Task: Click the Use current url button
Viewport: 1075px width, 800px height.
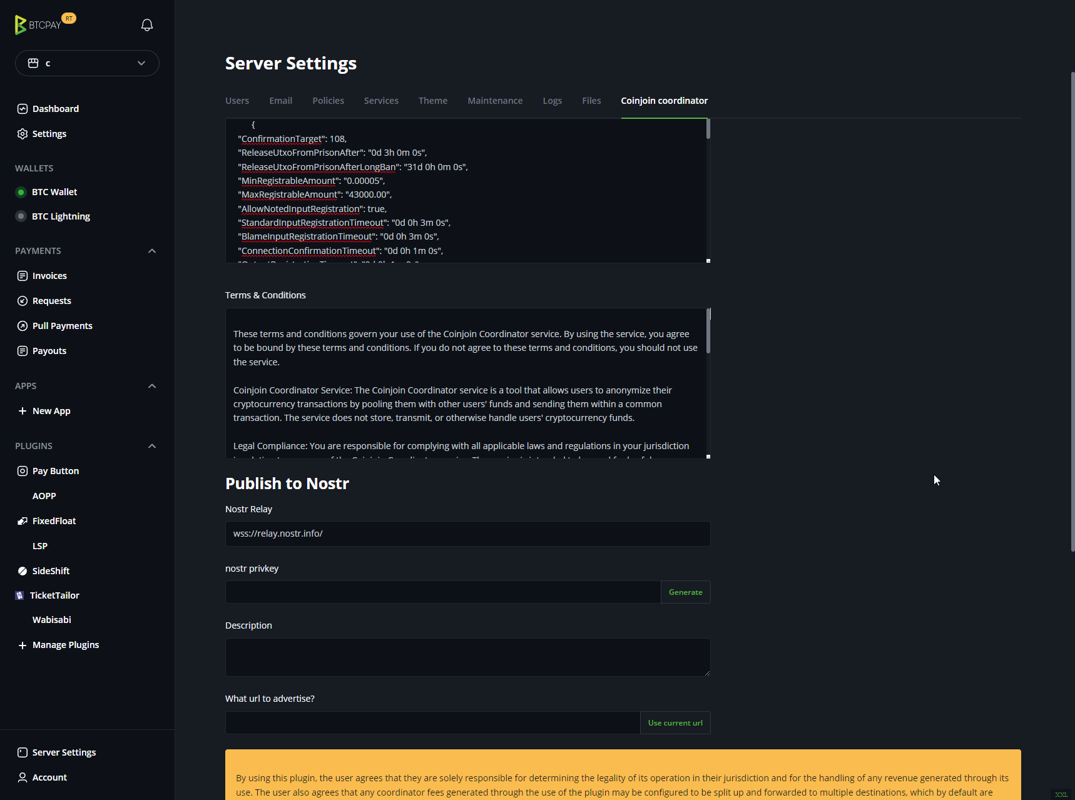Action: pos(675,723)
